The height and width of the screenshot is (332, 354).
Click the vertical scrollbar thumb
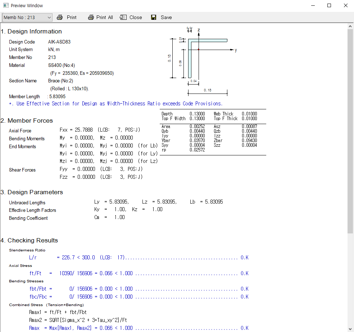click(x=350, y=129)
